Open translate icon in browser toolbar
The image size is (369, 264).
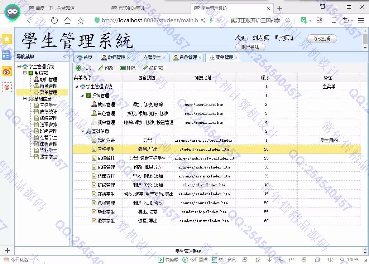[x=304, y=20]
